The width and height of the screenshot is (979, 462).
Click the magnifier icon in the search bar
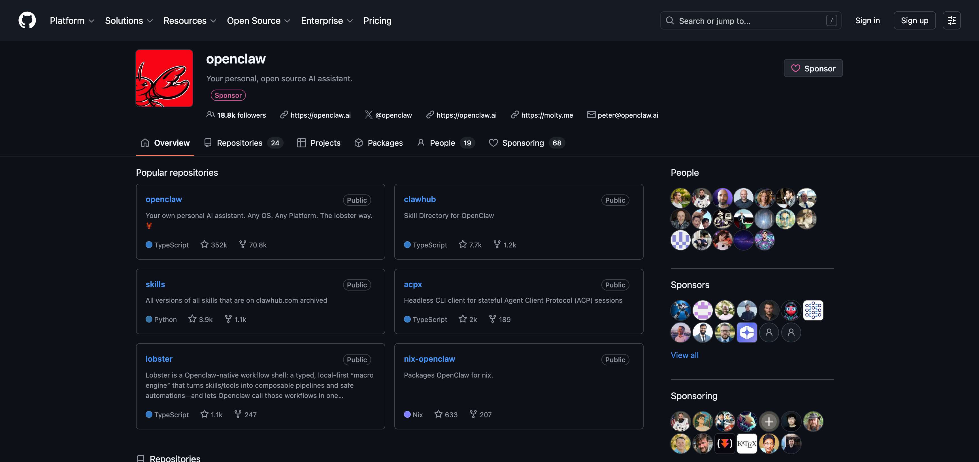tap(670, 20)
